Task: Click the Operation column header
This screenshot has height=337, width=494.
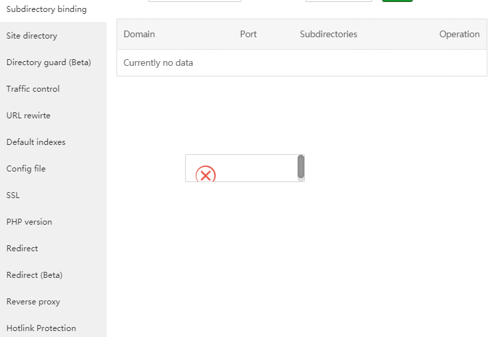Action: pyautogui.click(x=459, y=34)
